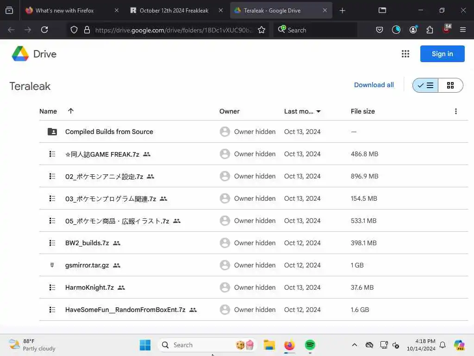
Task: Open clock showing 4:18 PM
Action: pyautogui.click(x=421, y=345)
